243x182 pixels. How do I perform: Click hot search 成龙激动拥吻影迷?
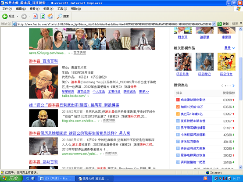click(x=193, y=100)
